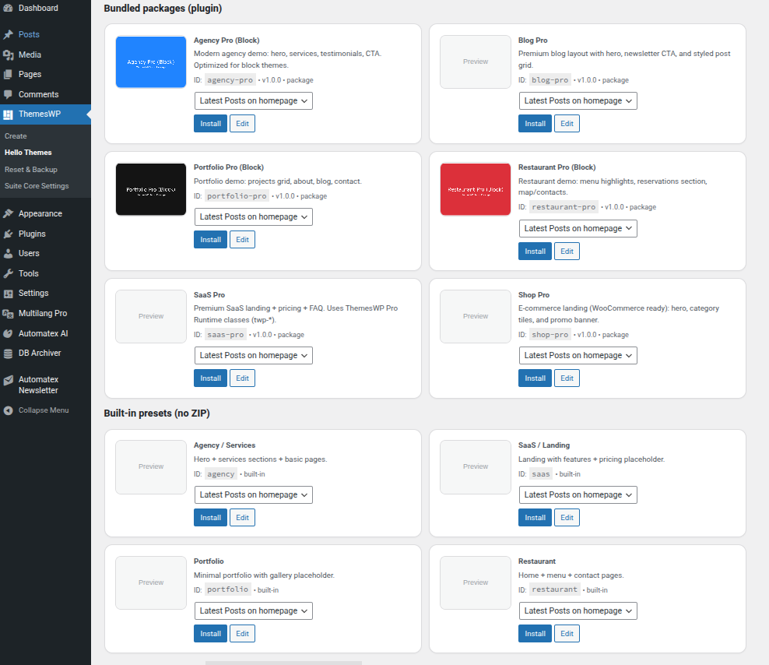Install the Blog Pro package
This screenshot has width=769, height=665.
(x=535, y=123)
